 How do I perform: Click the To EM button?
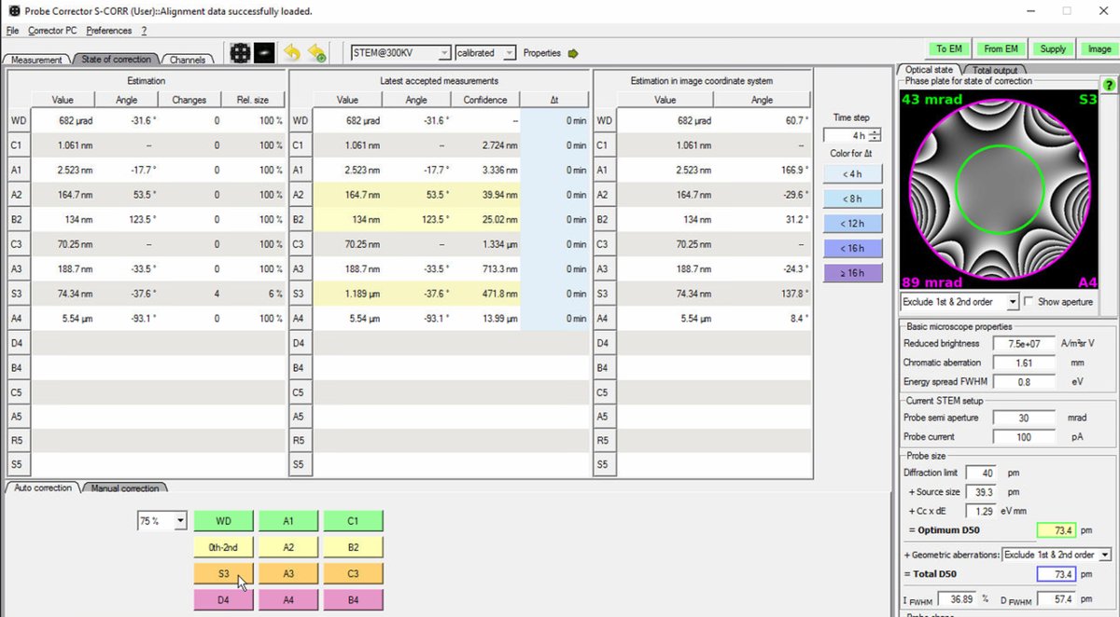(949, 48)
